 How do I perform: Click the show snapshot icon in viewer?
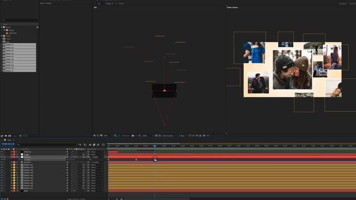point(136,136)
